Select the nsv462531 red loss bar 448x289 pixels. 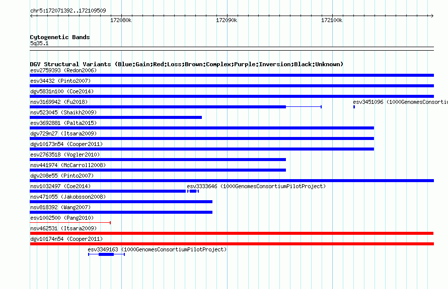(232, 233)
